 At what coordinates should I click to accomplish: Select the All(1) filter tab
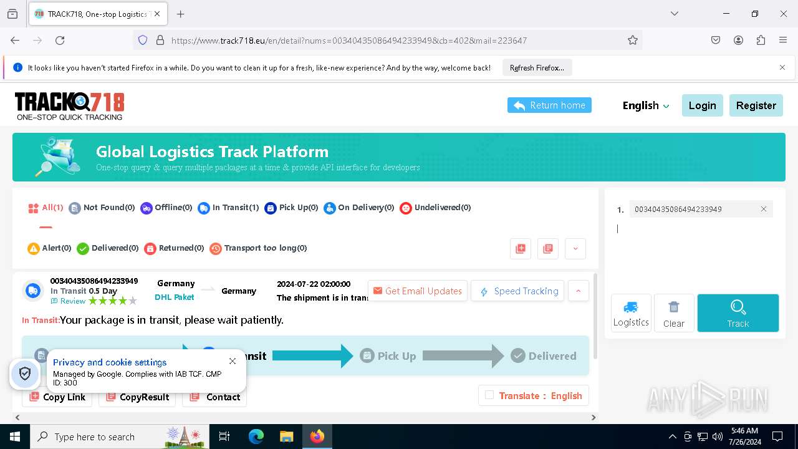coord(46,208)
